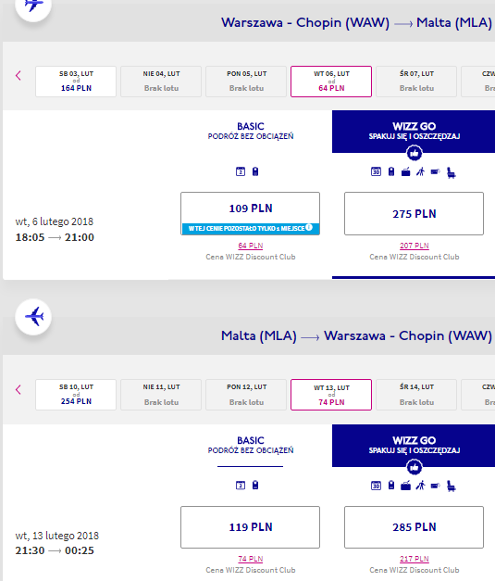
Task: Open 217 PLN WIZZ Discount Club price link
Action: (x=414, y=559)
